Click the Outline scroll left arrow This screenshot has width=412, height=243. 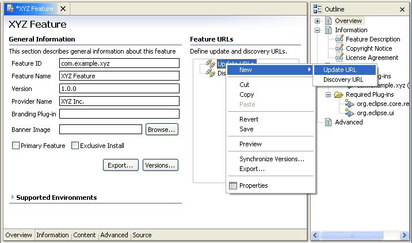click(x=315, y=235)
